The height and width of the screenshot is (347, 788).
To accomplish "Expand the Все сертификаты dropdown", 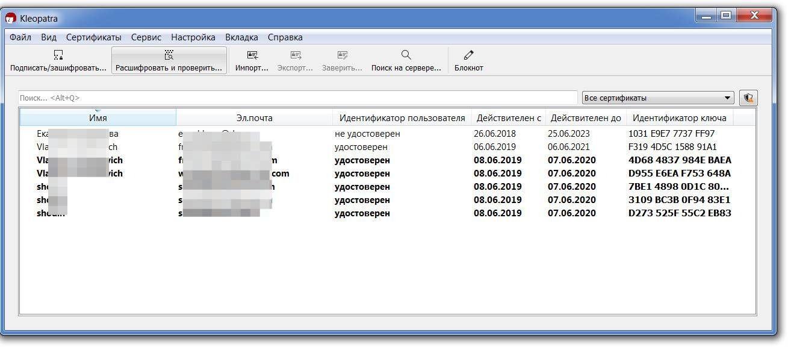I will 658,98.
